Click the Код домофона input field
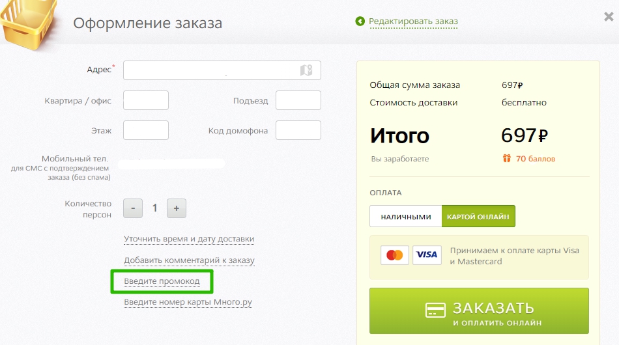619x345 pixels. (298, 130)
